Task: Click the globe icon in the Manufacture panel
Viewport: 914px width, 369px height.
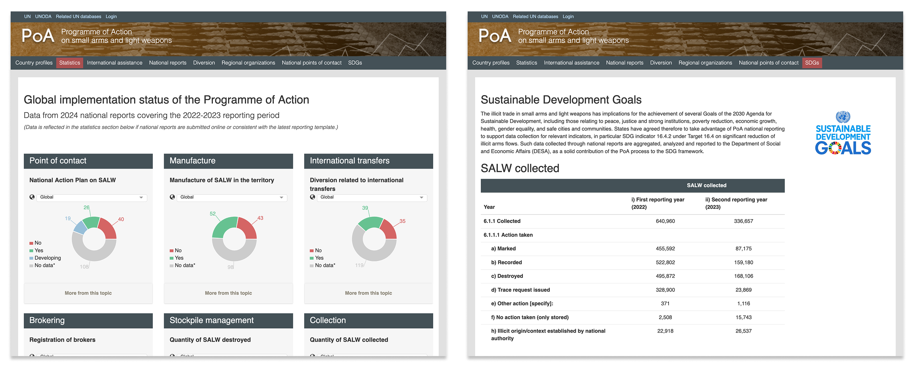Action: click(172, 197)
